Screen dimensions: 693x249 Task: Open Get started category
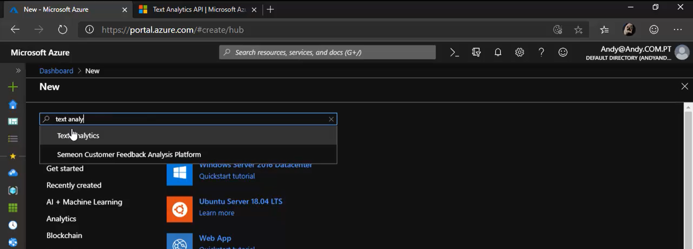(65, 168)
